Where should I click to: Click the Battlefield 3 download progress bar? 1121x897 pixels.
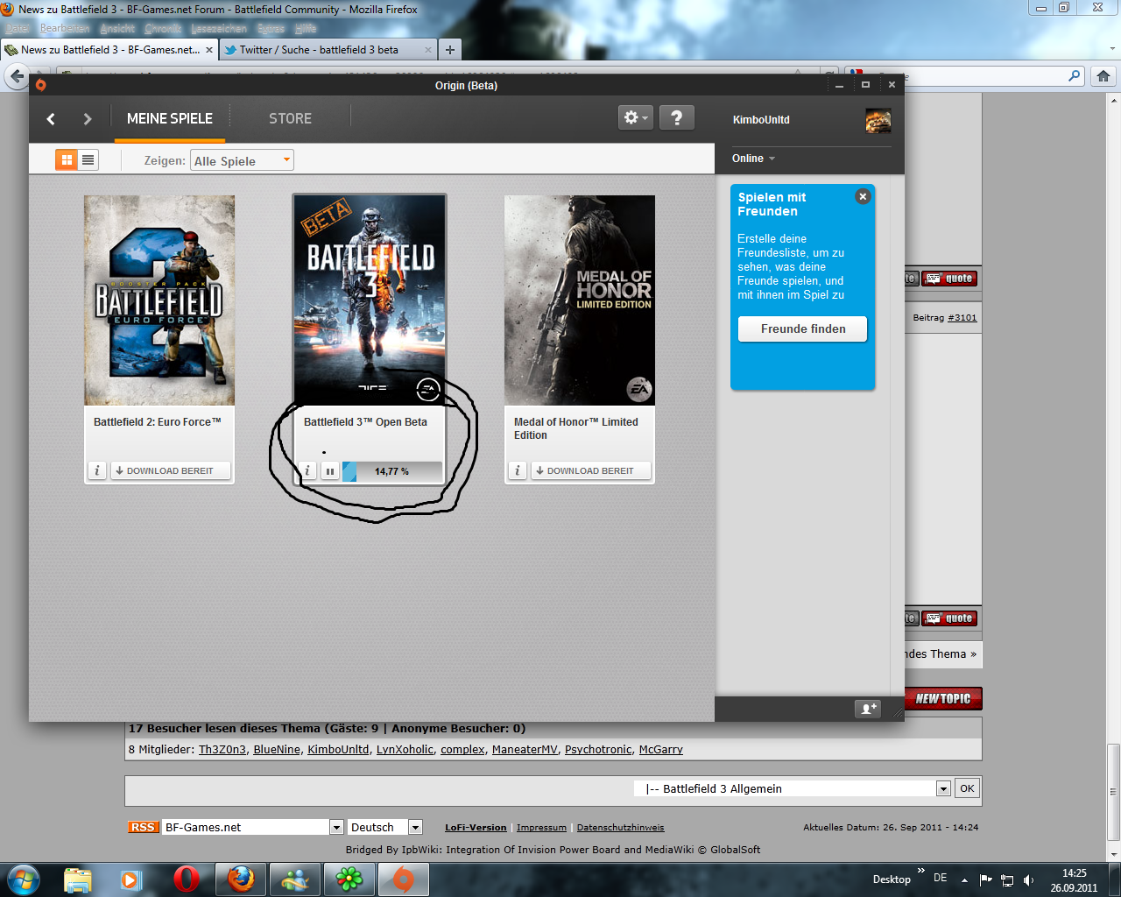(391, 471)
